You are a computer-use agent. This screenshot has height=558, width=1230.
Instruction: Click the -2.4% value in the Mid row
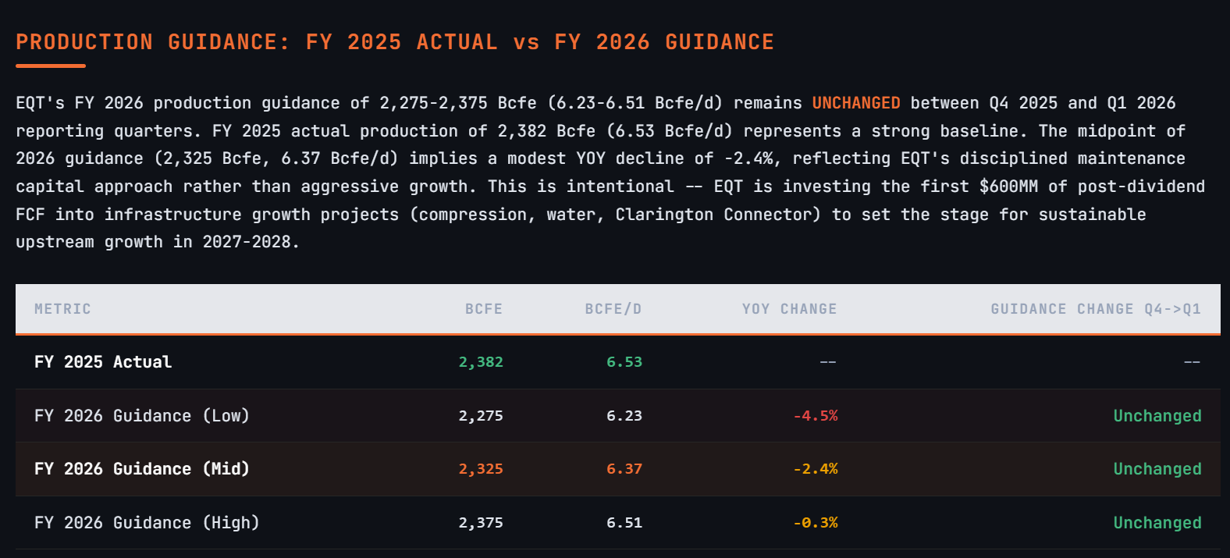click(815, 469)
